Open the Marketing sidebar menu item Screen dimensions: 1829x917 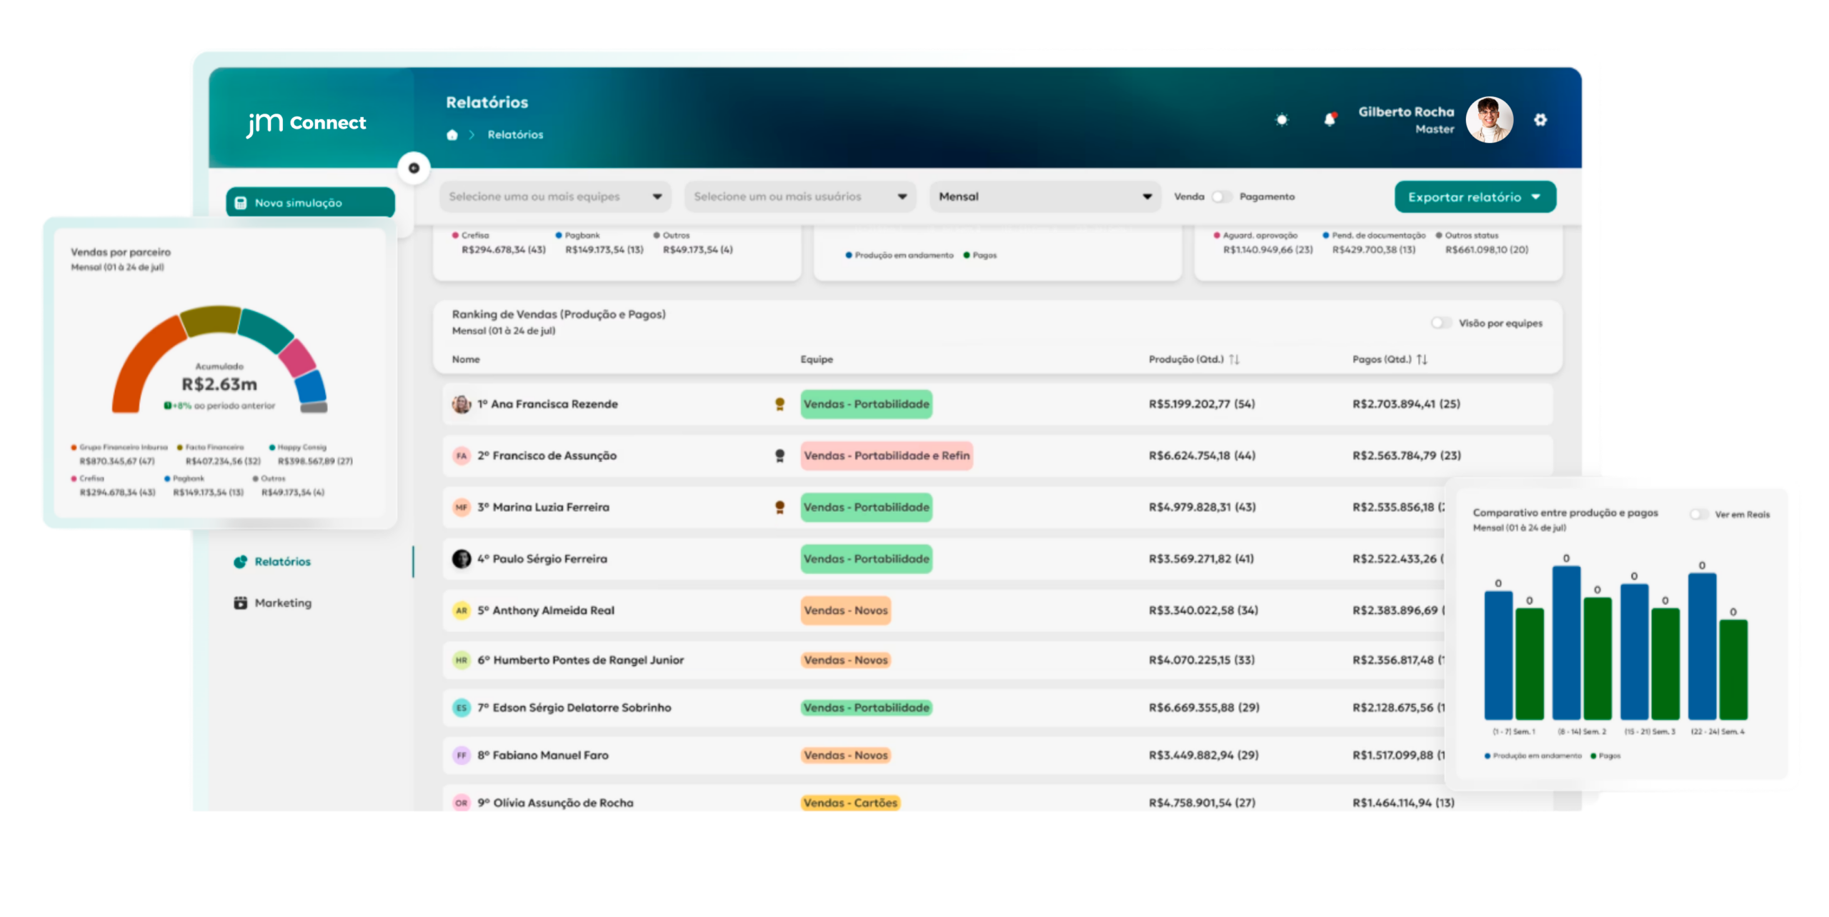[283, 603]
